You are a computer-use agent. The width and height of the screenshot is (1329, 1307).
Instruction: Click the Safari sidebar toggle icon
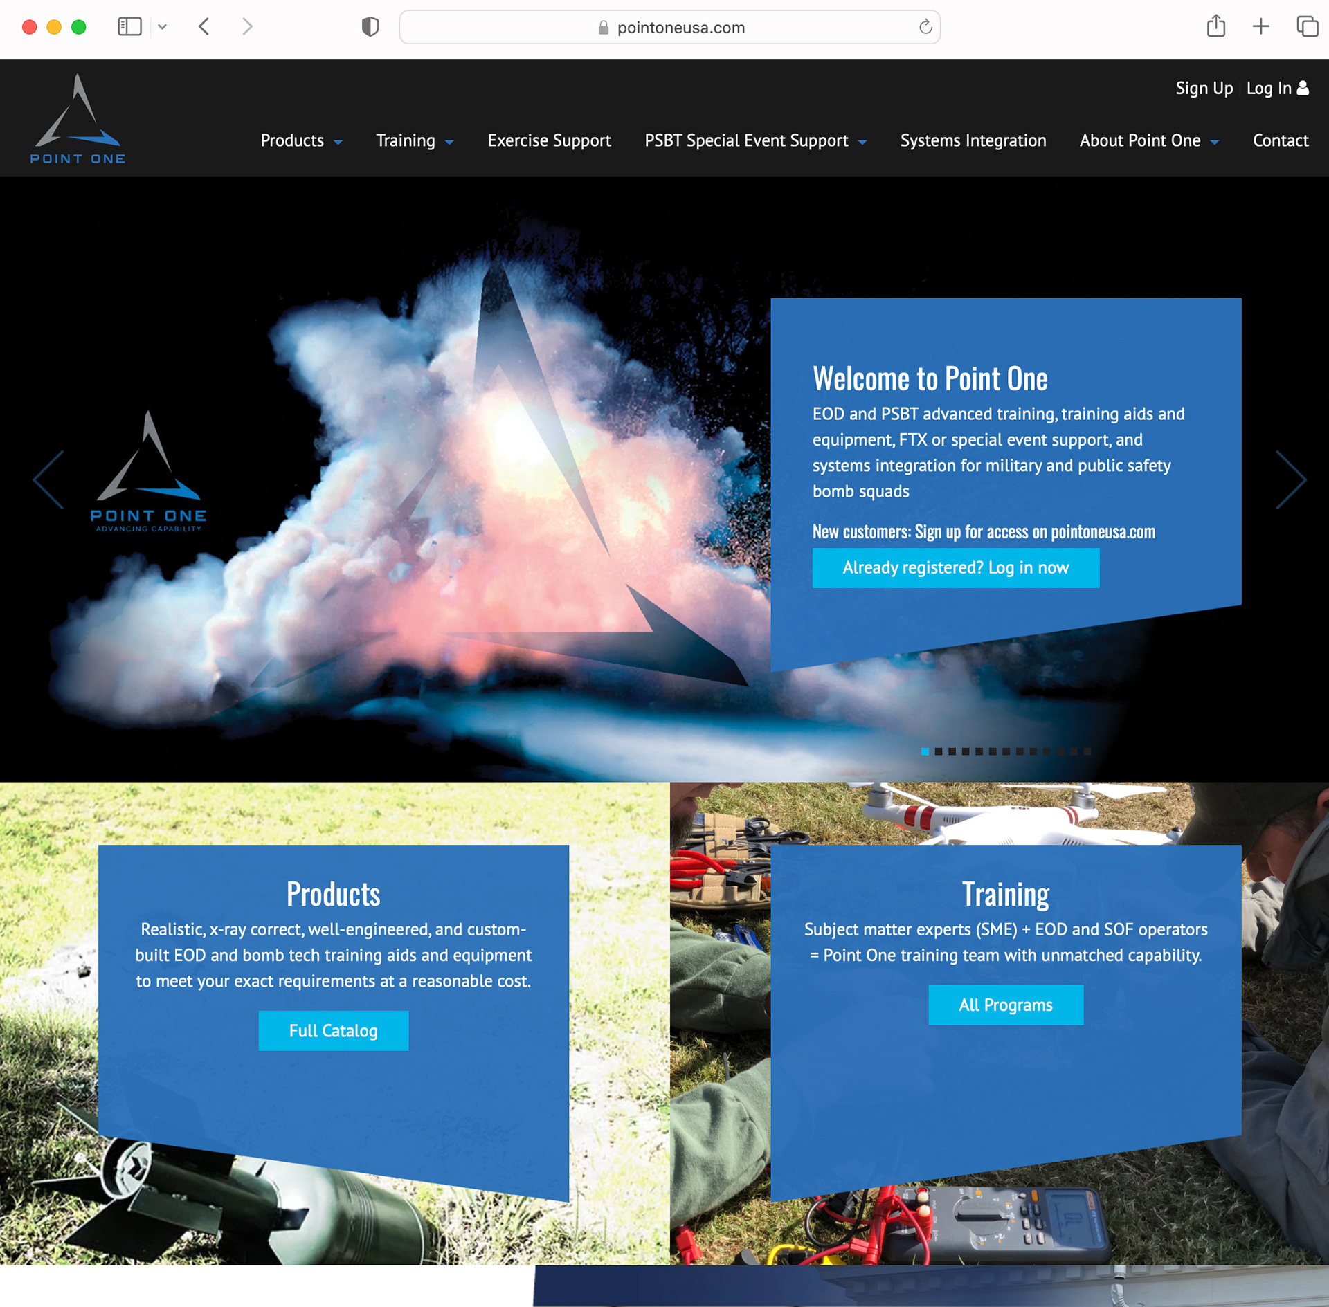click(x=129, y=27)
